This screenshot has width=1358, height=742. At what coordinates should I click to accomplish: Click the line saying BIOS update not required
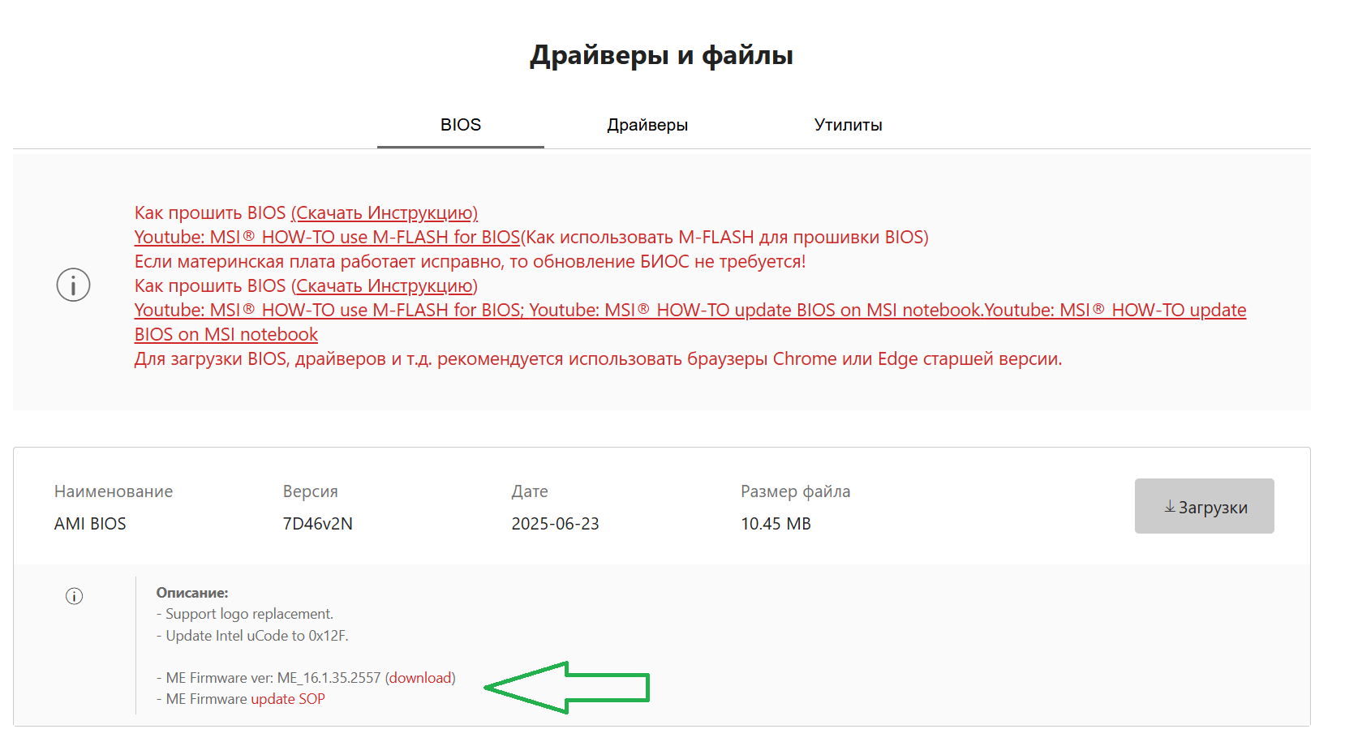[x=470, y=261]
